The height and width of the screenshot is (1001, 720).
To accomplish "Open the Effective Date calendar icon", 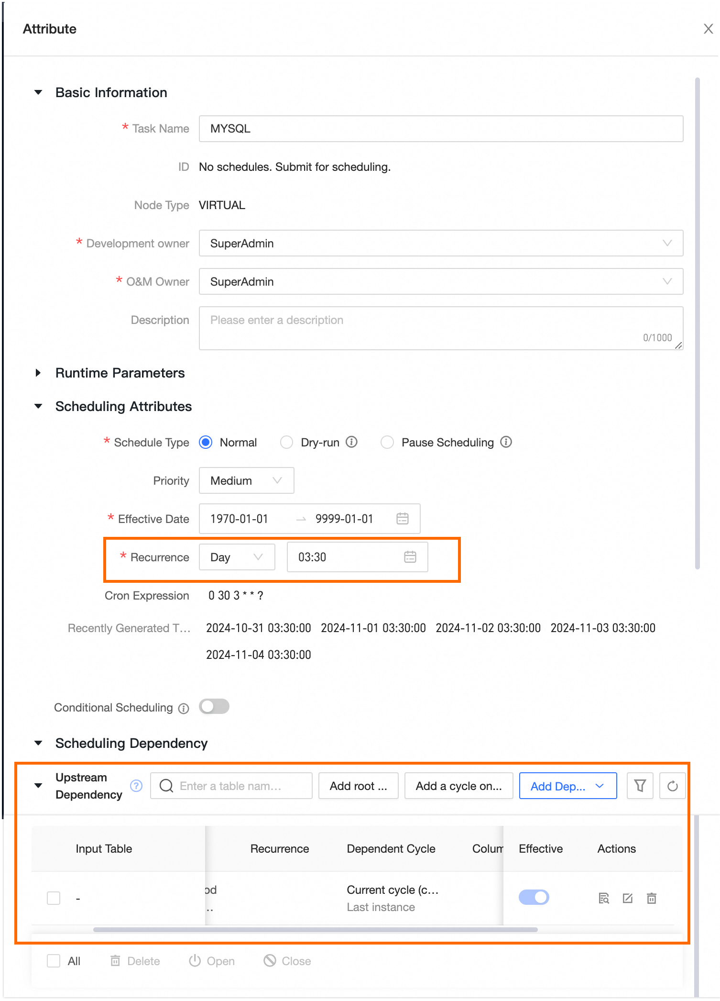I will (x=403, y=519).
